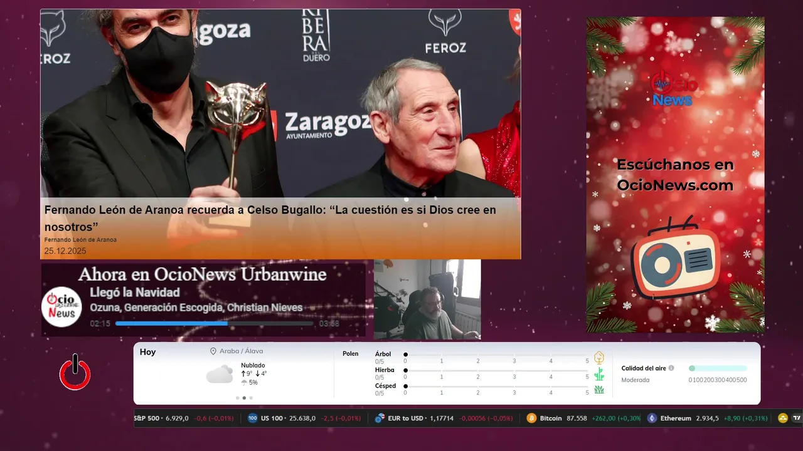Click the 'Polen' section label
The width and height of the screenshot is (803, 451).
coord(351,354)
